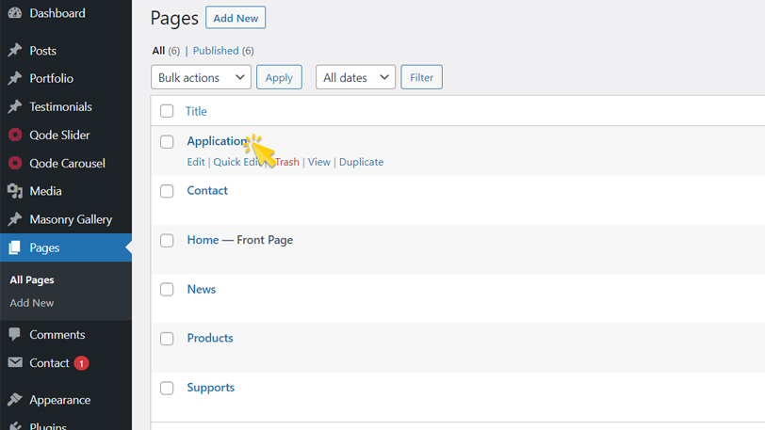This screenshot has width=765, height=430.
Task: Click the Trash link under Application
Action: click(287, 162)
